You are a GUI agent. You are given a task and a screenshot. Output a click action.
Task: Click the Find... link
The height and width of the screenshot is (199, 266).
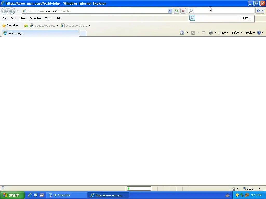pos(247,18)
